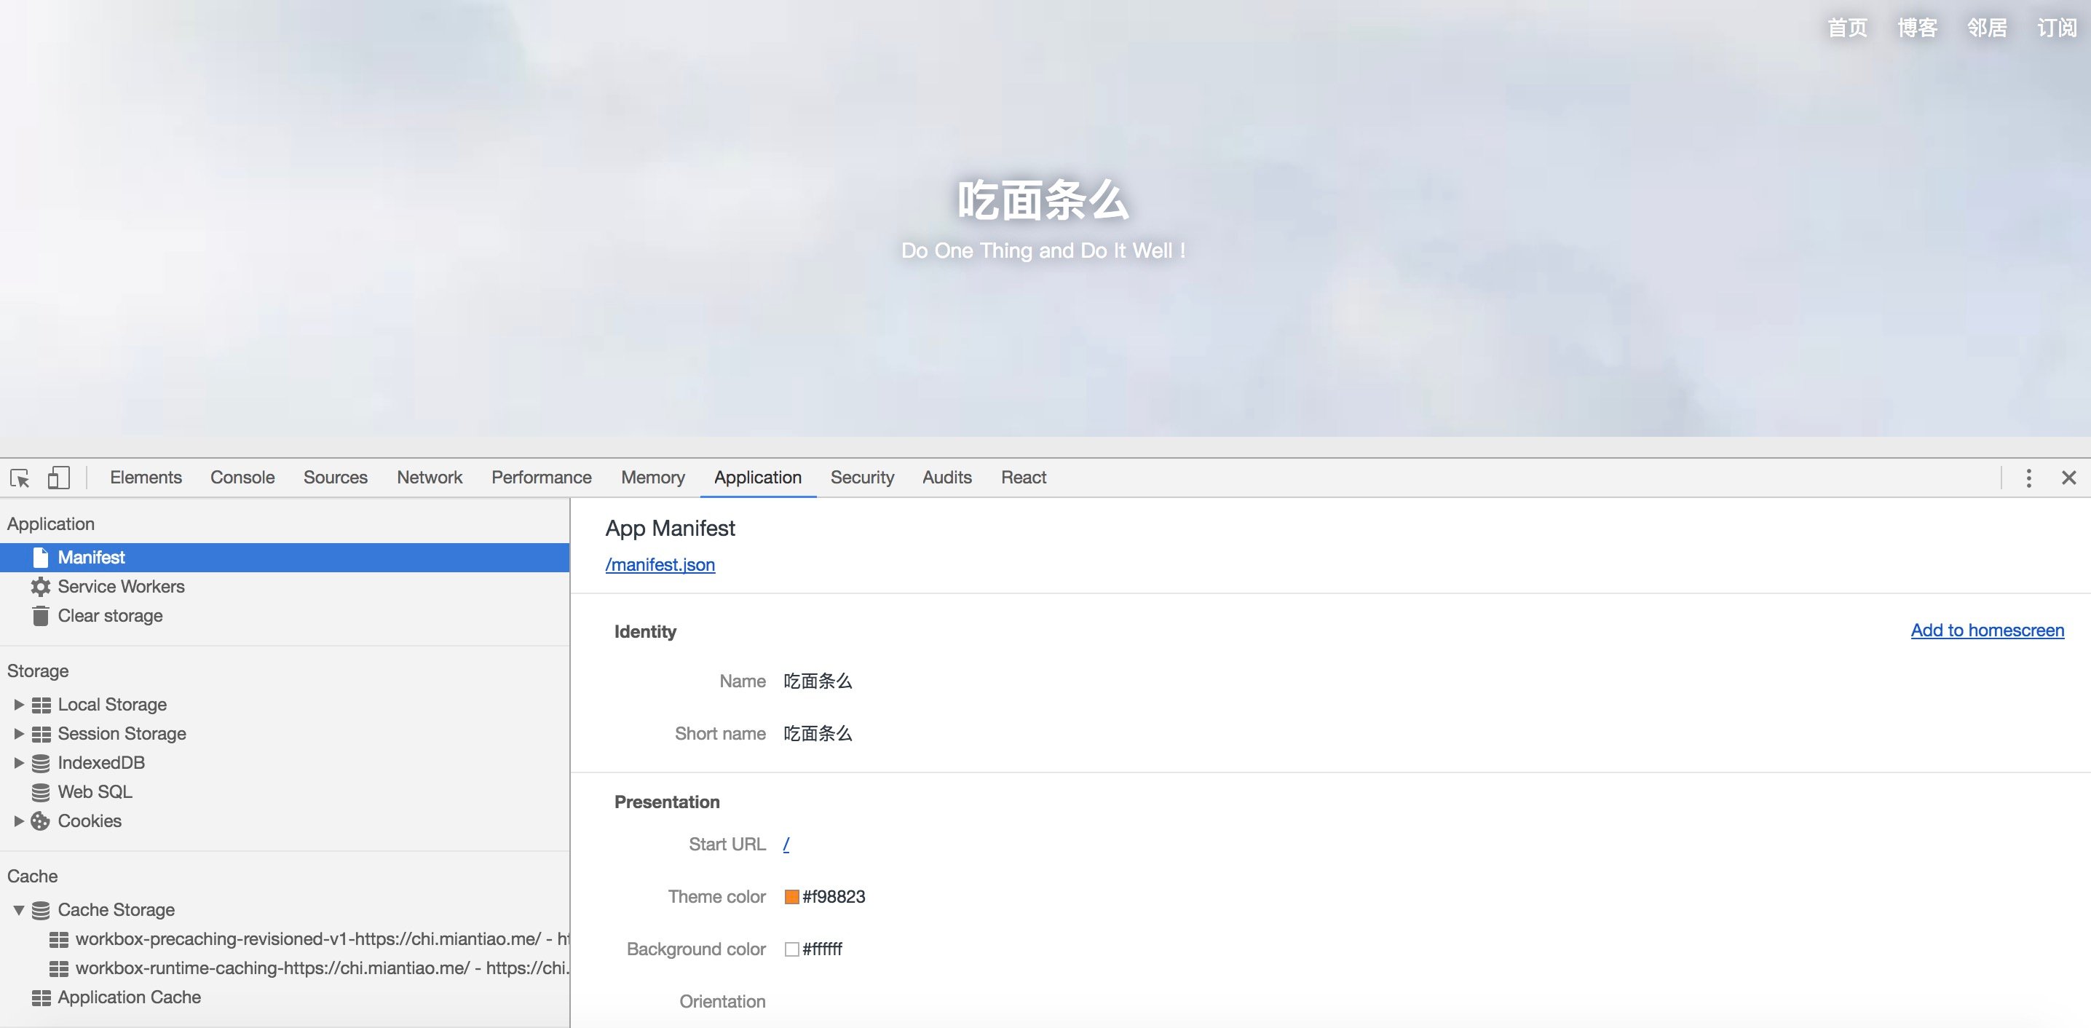Collapse the Cache Storage tree node
Screen dimensions: 2091x1028
[x=19, y=910]
